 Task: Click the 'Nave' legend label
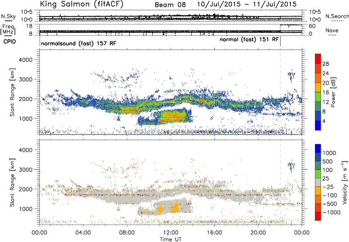pos(332,30)
